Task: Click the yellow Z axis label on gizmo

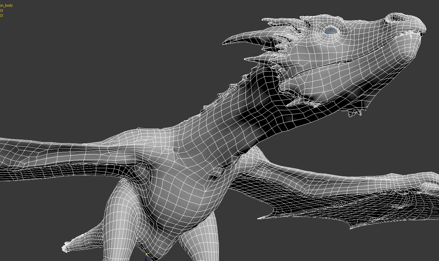Action: [146, 254]
